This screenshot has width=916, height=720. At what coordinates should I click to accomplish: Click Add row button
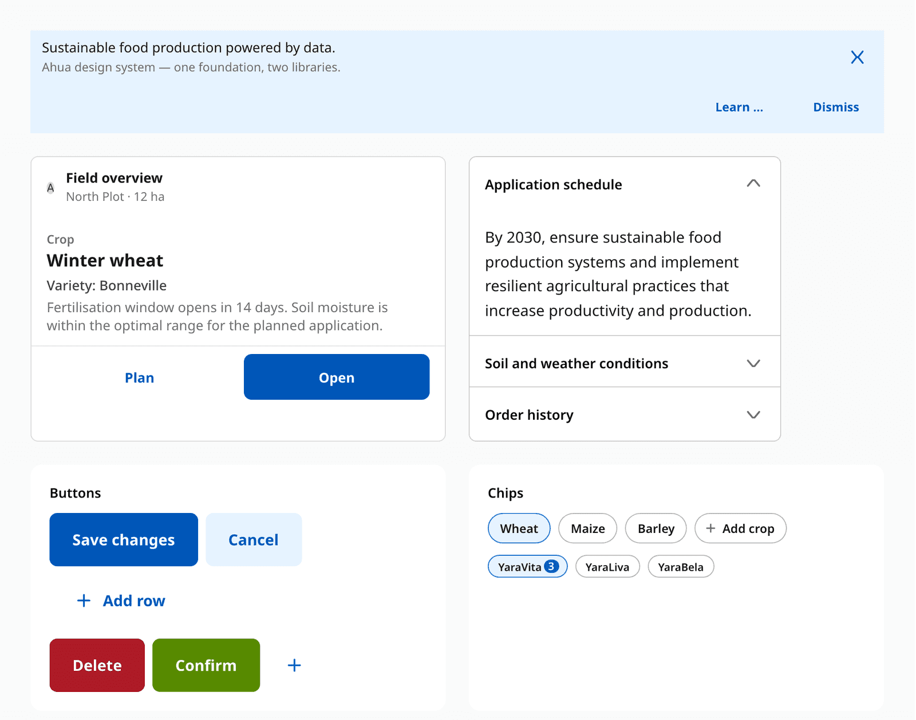click(121, 600)
